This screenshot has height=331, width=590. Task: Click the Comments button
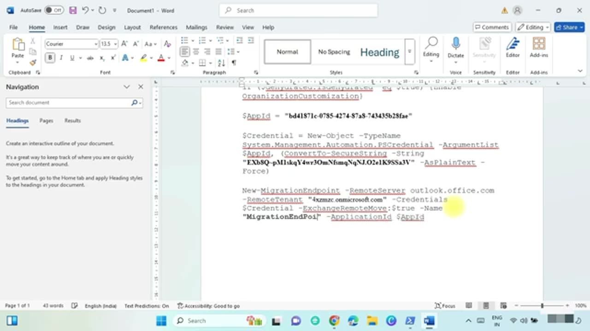[x=492, y=27]
